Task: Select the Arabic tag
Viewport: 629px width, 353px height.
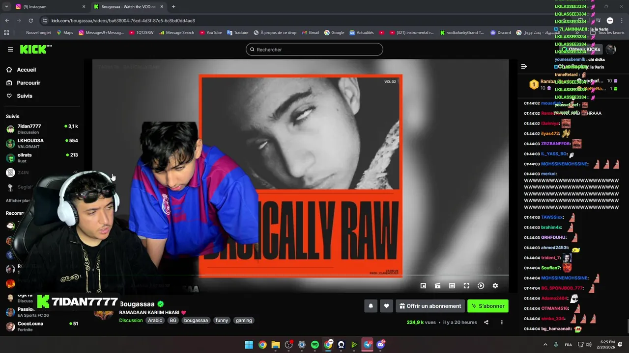Action: [155, 320]
